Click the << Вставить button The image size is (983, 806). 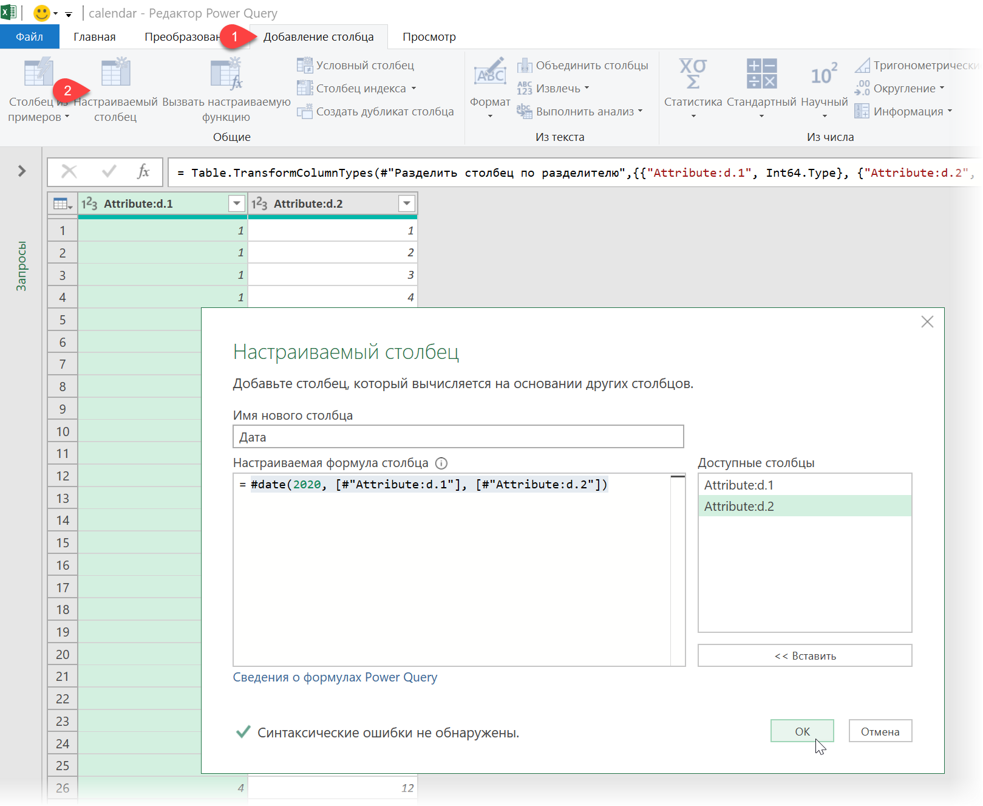[x=805, y=655]
